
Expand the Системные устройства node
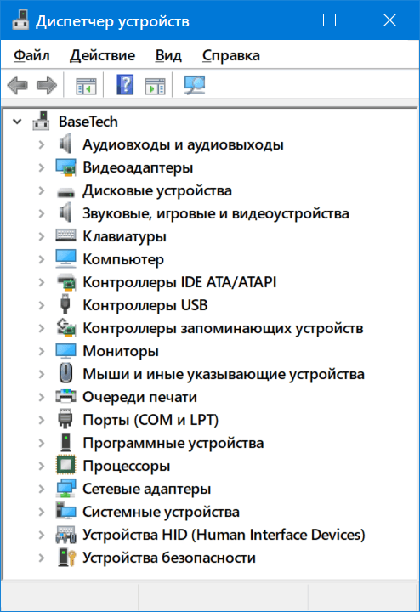pos(42,512)
